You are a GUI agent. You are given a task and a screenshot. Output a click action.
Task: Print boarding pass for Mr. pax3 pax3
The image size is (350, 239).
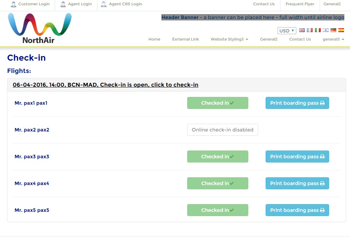click(x=297, y=157)
